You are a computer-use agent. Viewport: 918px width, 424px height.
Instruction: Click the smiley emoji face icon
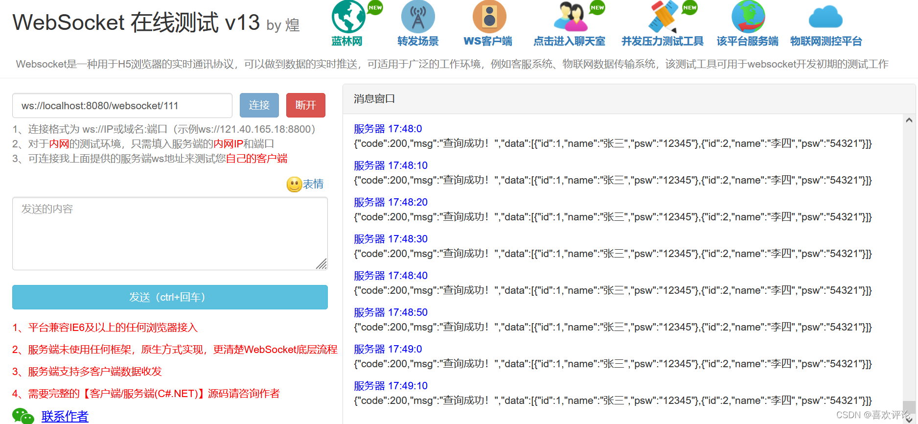[294, 184]
